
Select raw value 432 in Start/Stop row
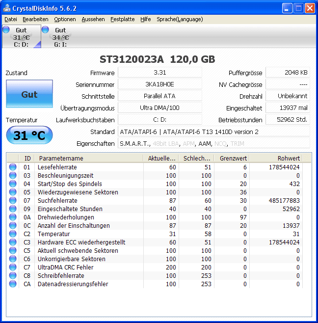(x=294, y=184)
